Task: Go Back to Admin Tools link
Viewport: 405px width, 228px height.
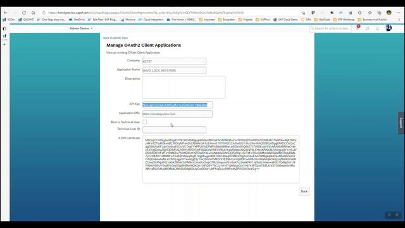Action: [115, 38]
